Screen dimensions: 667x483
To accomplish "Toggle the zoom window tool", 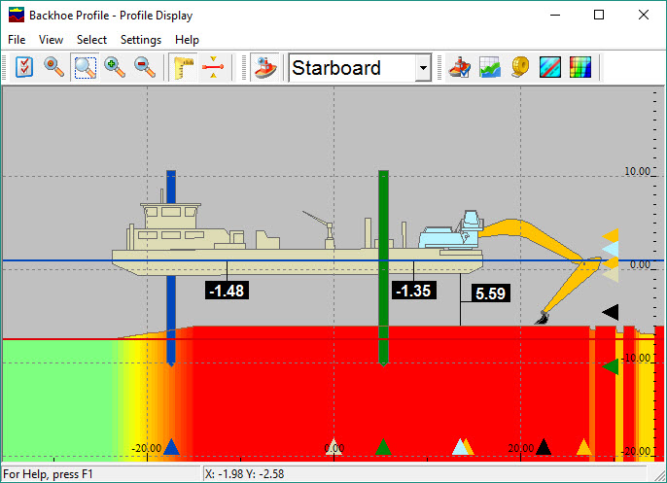I will point(86,67).
